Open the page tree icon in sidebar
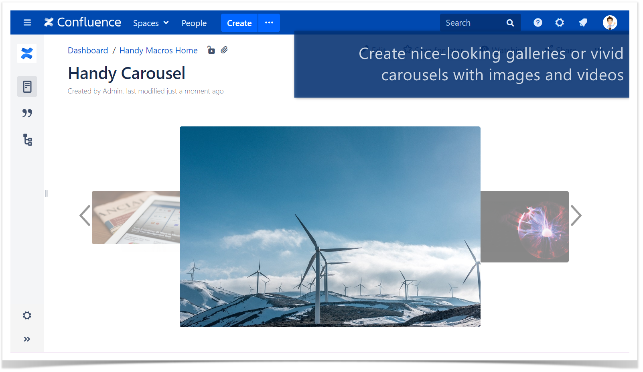The image size is (643, 372). coord(27,140)
